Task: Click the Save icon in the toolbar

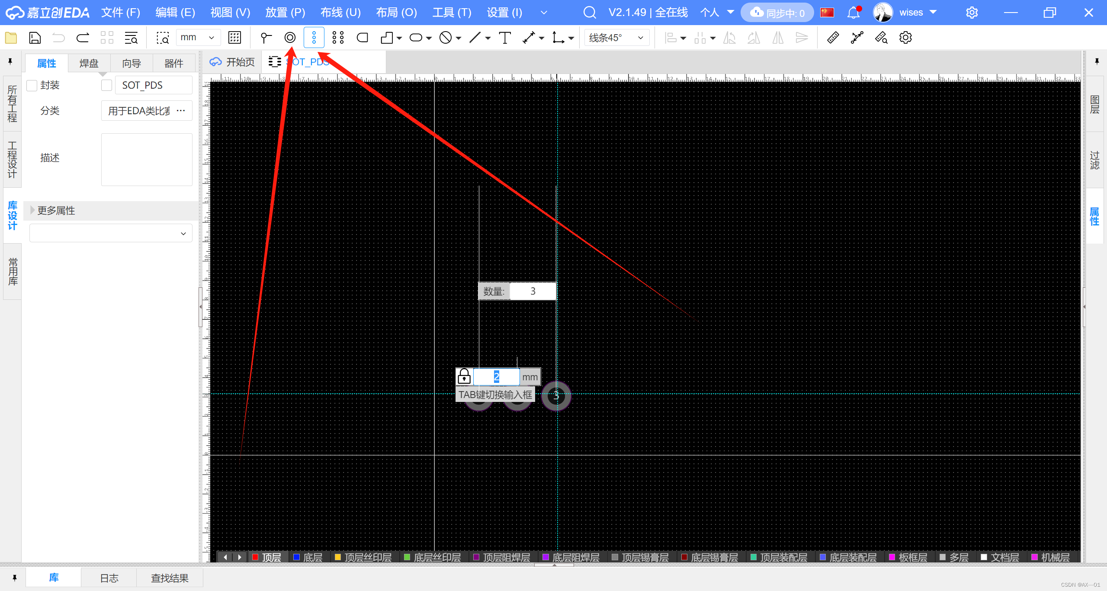Action: pyautogui.click(x=35, y=38)
